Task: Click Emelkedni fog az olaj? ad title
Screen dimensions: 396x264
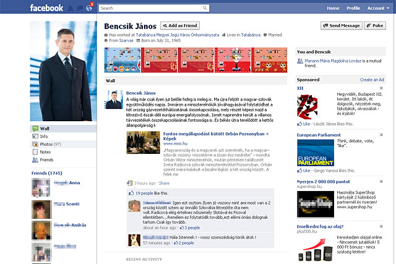Action: (x=320, y=226)
